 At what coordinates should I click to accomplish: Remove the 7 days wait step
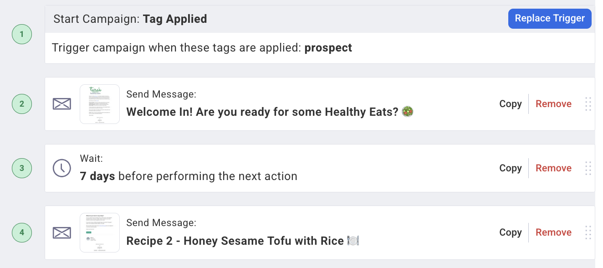pyautogui.click(x=553, y=168)
